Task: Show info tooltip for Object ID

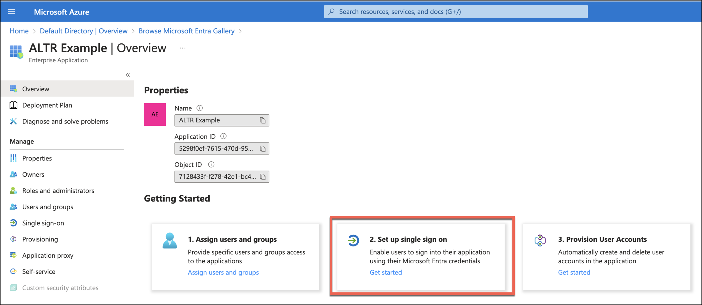Action: pyautogui.click(x=211, y=164)
